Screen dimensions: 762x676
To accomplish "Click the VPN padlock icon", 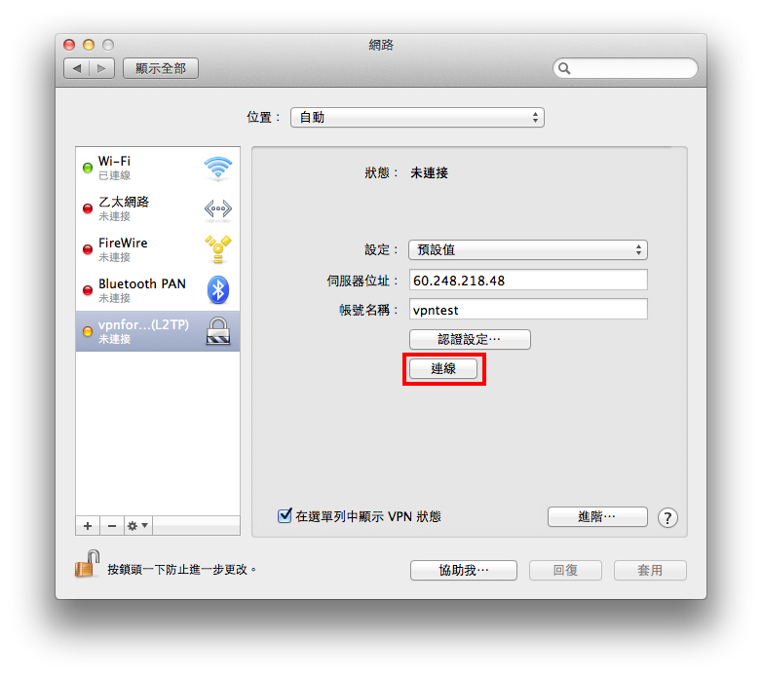I will 217,331.
